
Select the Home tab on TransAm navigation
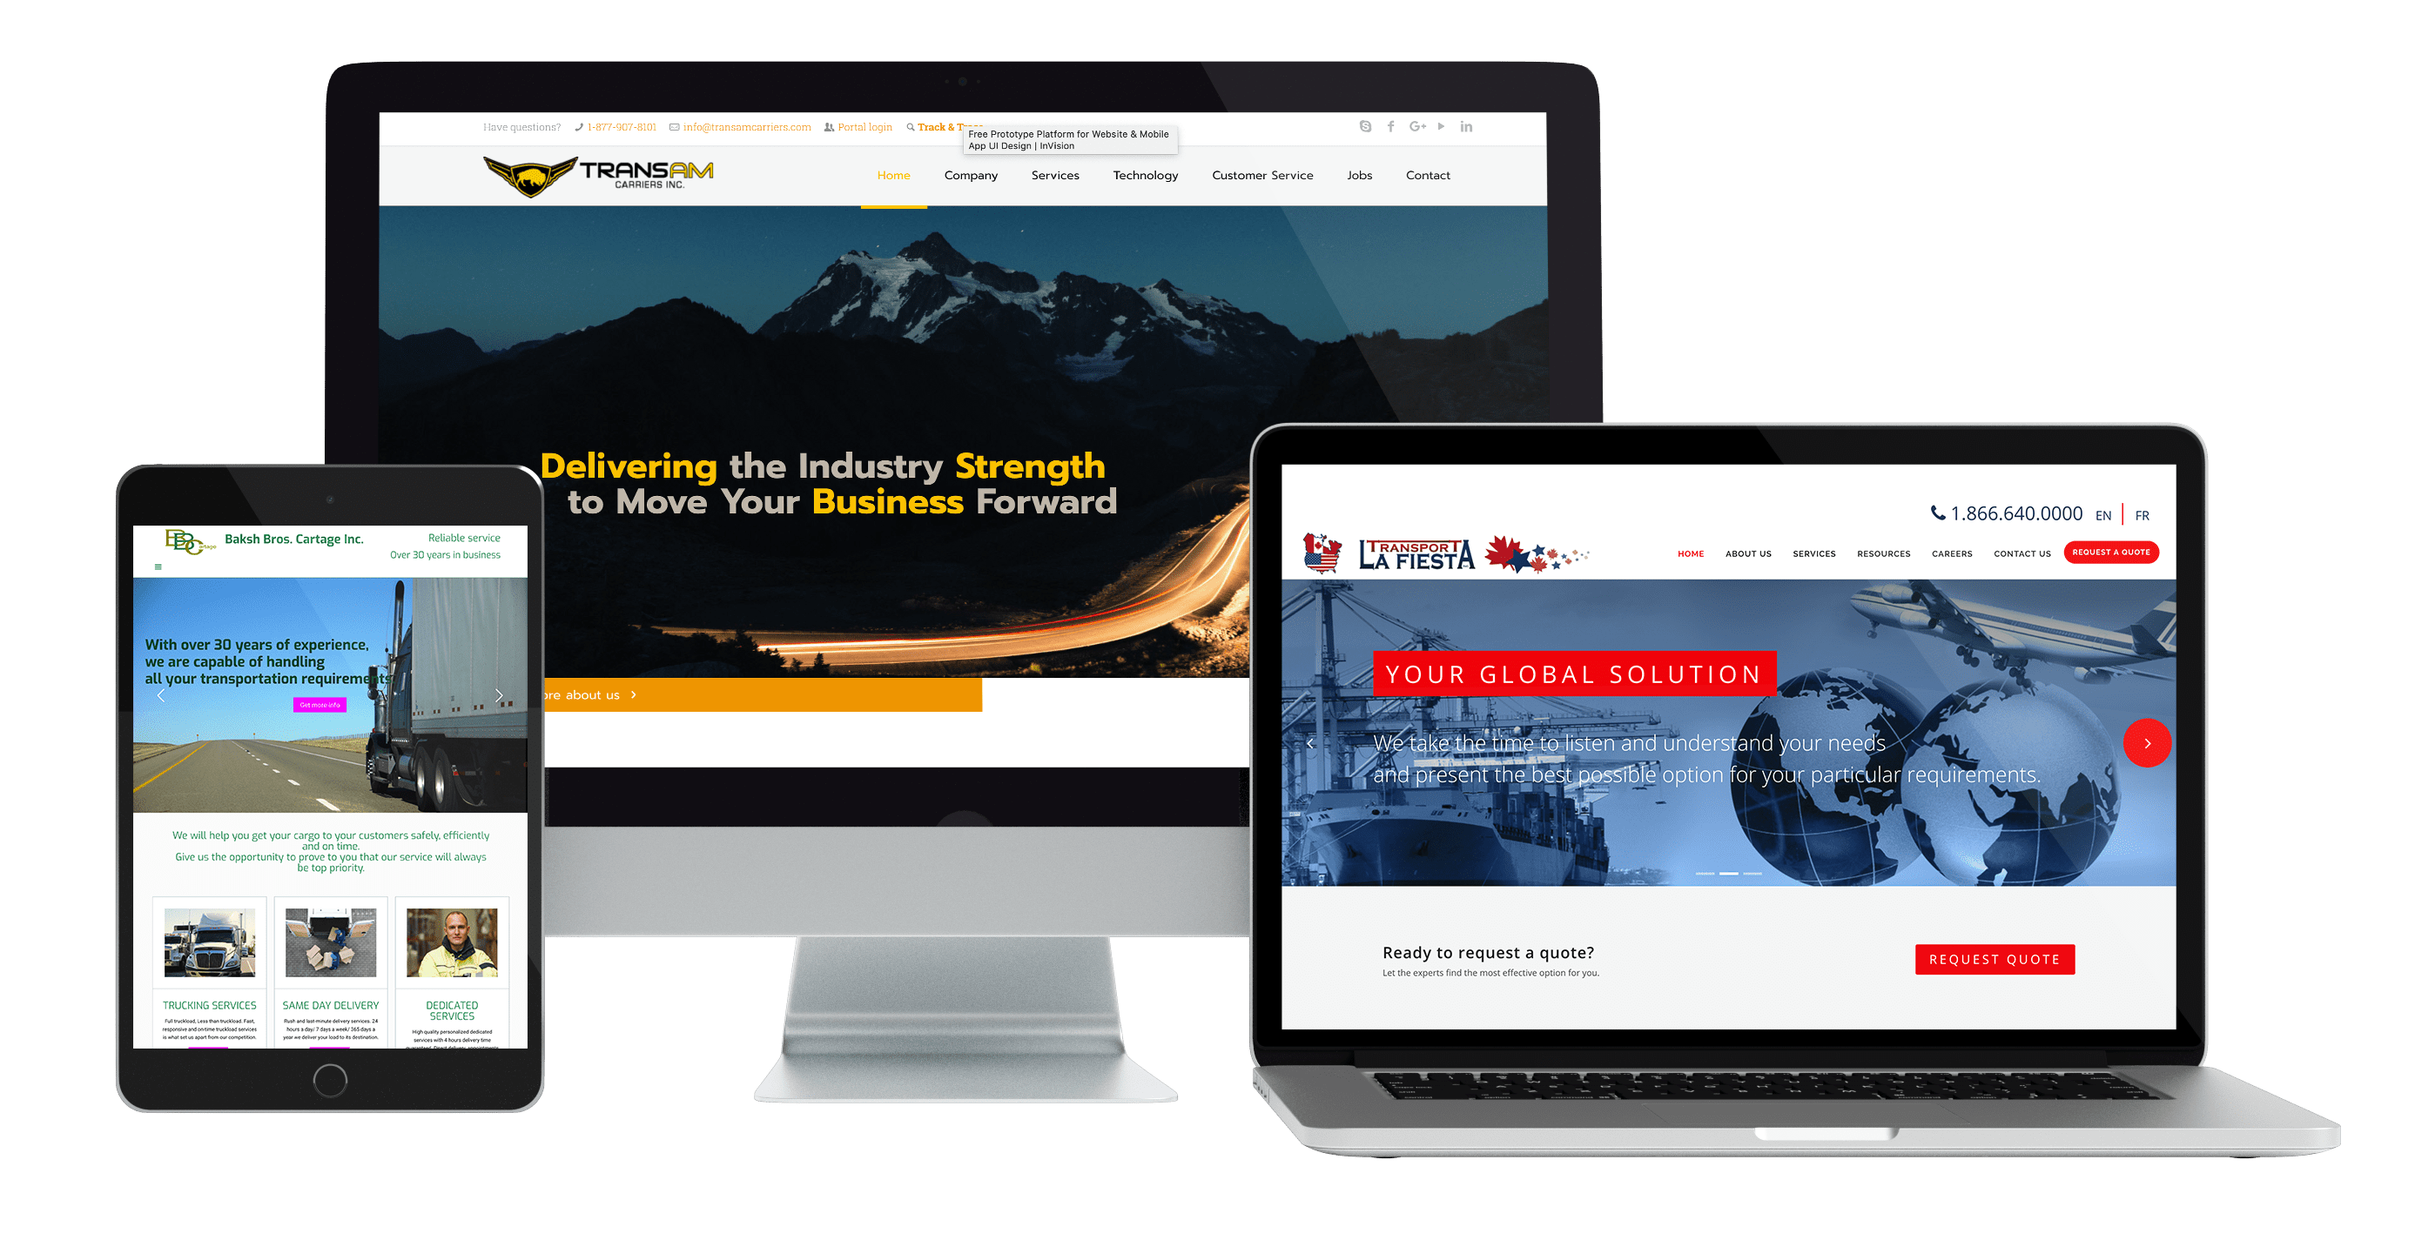895,176
